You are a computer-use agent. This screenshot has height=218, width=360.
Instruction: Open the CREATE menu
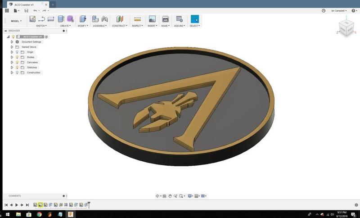(65, 26)
